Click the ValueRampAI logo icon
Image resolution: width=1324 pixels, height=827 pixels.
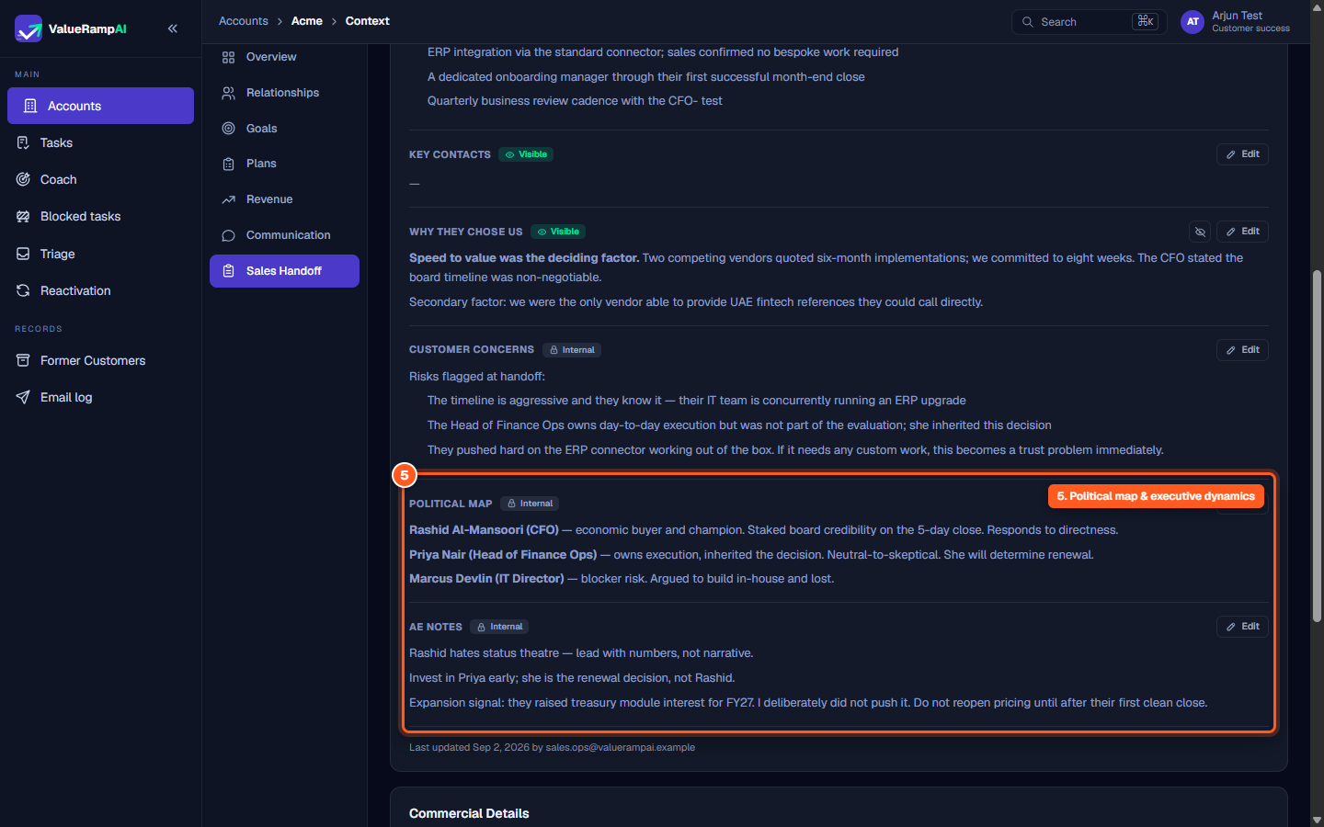tap(29, 28)
